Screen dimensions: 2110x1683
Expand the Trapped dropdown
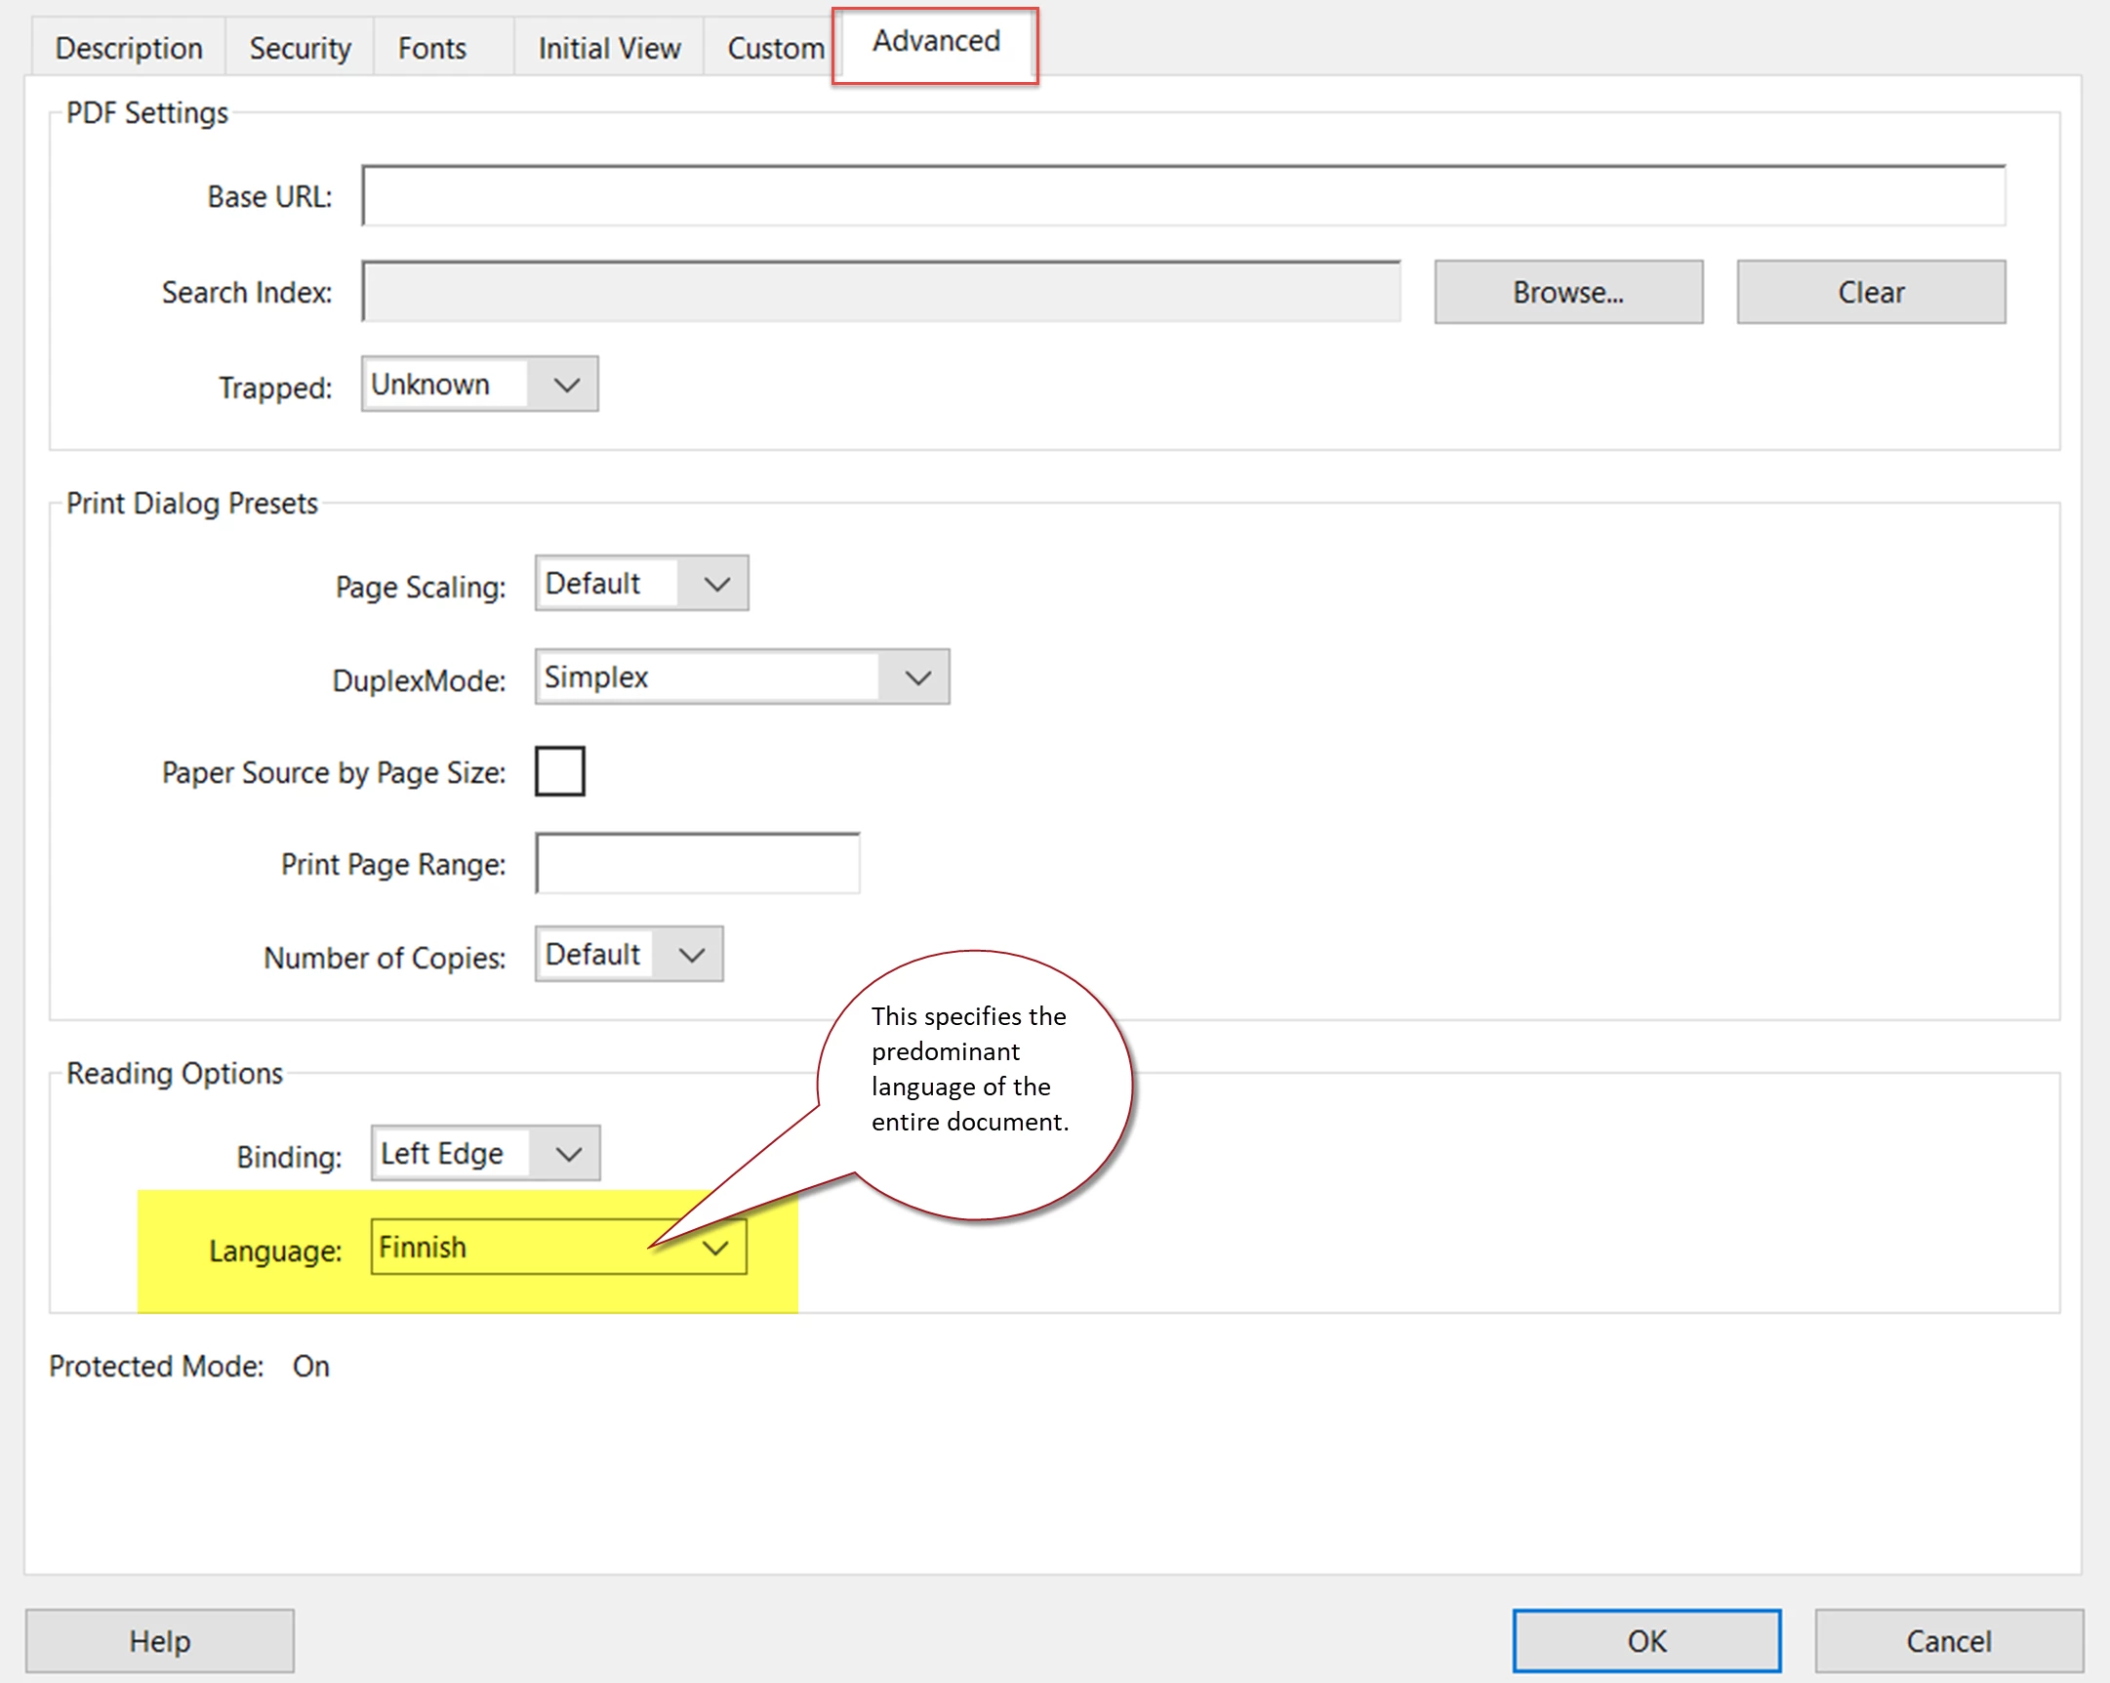point(479,385)
